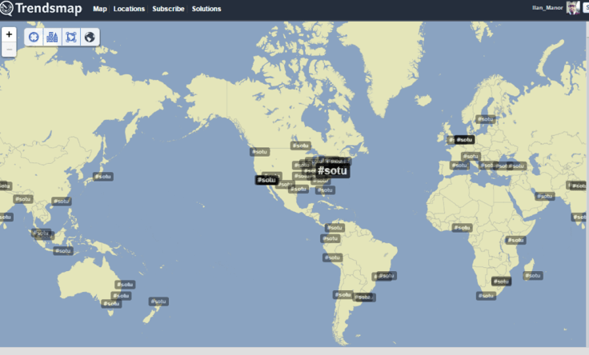This screenshot has height=355, width=589.
Task: Select the city buildings view icon
Action: coord(52,37)
